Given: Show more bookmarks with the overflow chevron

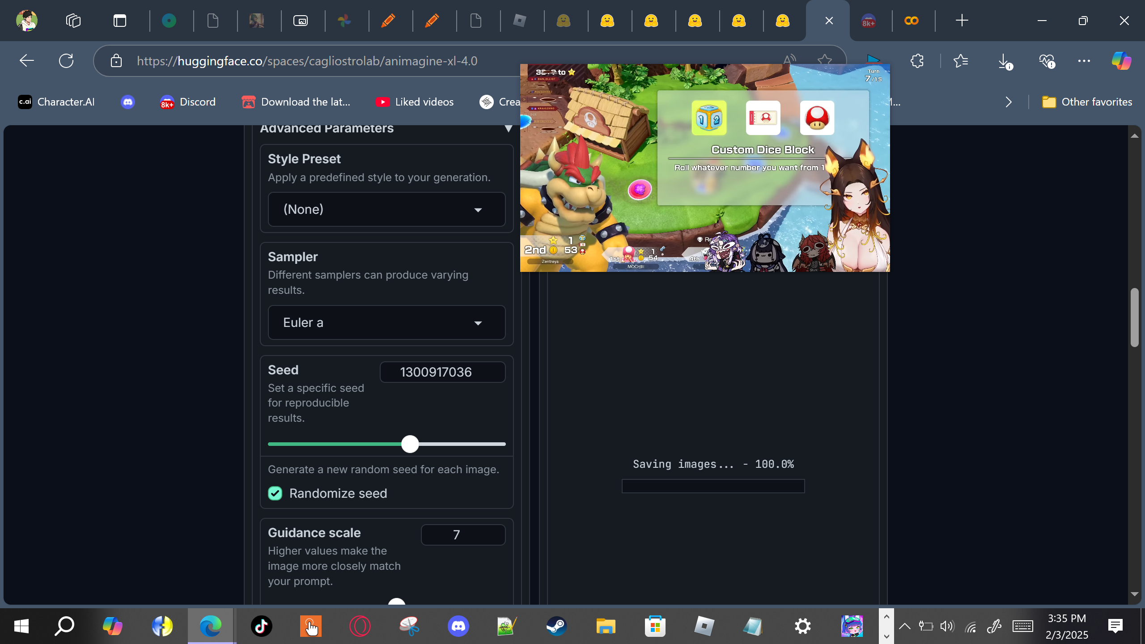Looking at the screenshot, I should click(x=1009, y=102).
